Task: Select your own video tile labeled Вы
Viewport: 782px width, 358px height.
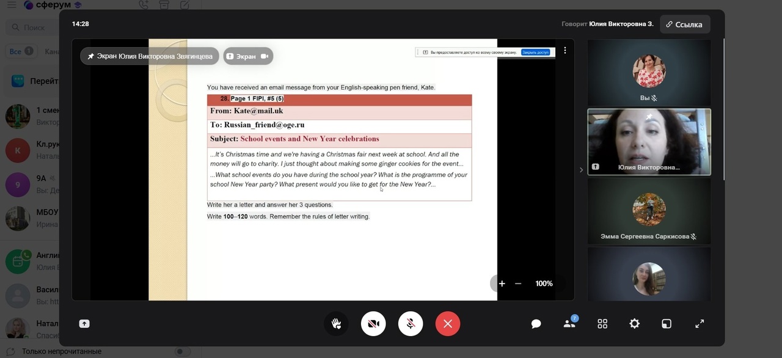Action: (649, 73)
